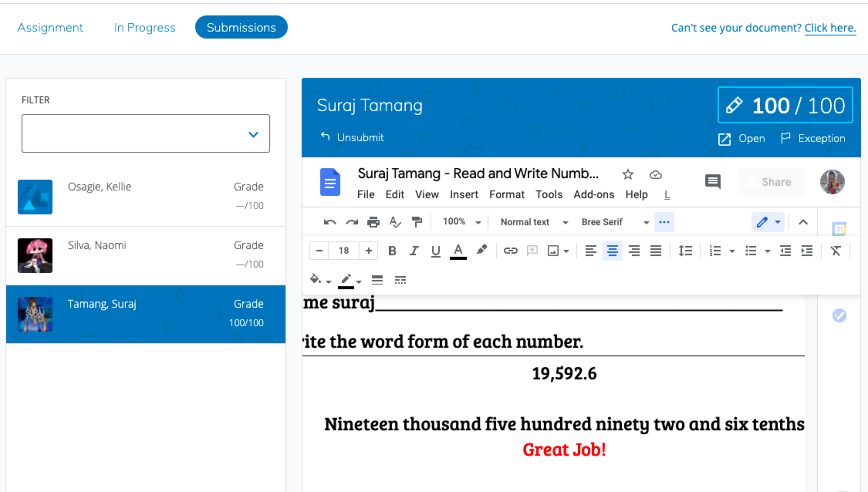
Task: Click the line spacing icon
Action: [685, 251]
